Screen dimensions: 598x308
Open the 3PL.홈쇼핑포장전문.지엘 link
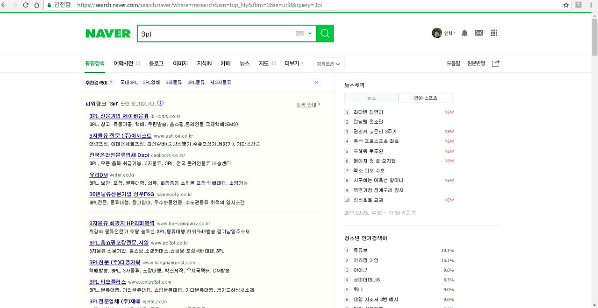point(119,243)
